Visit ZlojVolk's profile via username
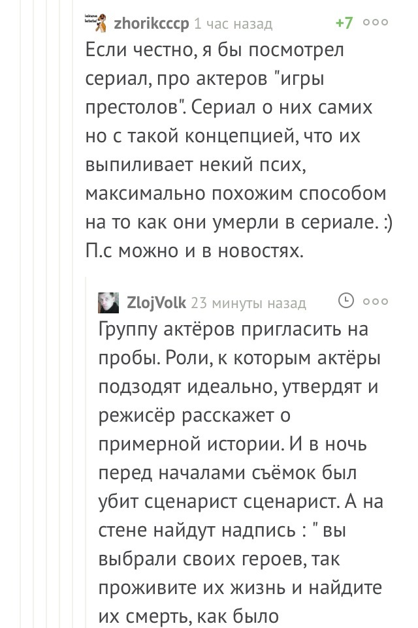The image size is (418, 628). (x=156, y=302)
